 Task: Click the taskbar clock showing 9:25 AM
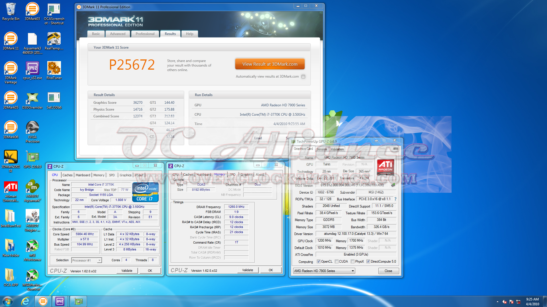[x=532, y=302]
